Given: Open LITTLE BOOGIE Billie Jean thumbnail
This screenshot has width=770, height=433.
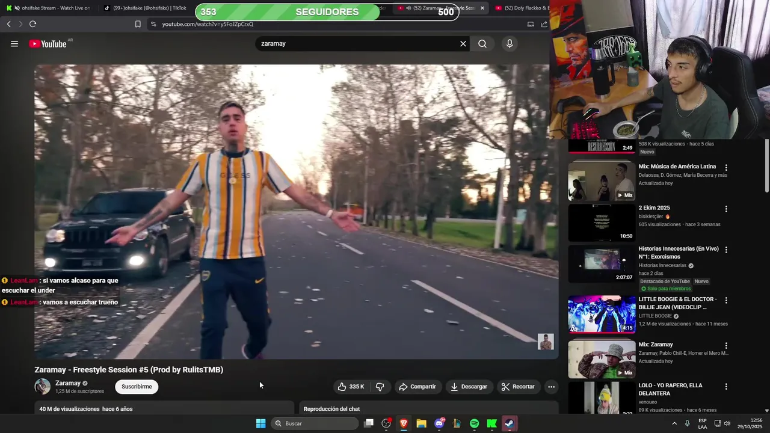Looking at the screenshot, I should pyautogui.click(x=602, y=314).
